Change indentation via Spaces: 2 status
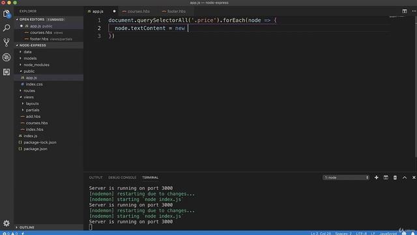The height and width of the screenshot is (235, 417). pyautogui.click(x=343, y=234)
